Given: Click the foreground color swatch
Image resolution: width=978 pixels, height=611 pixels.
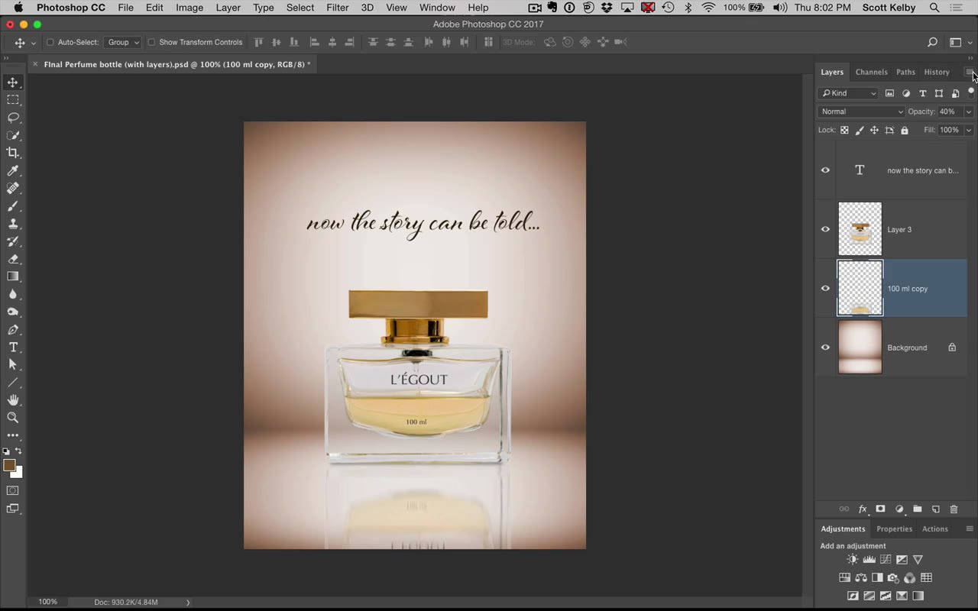Looking at the screenshot, I should click(10, 466).
